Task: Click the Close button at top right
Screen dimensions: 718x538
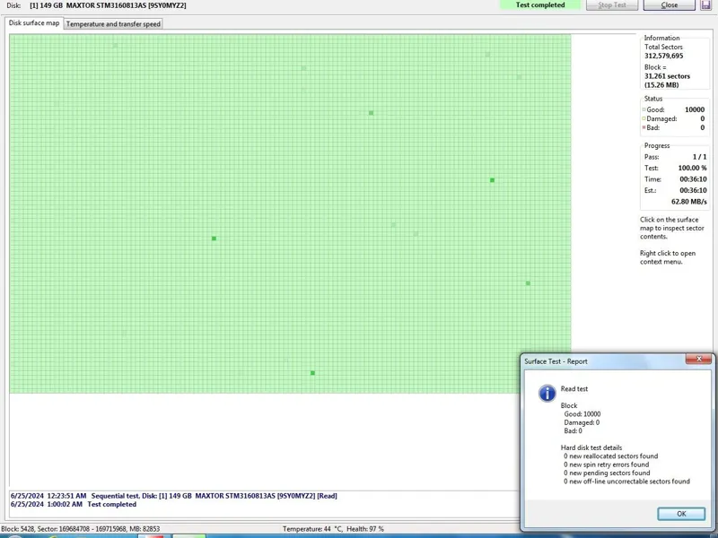Action: pyautogui.click(x=670, y=5)
